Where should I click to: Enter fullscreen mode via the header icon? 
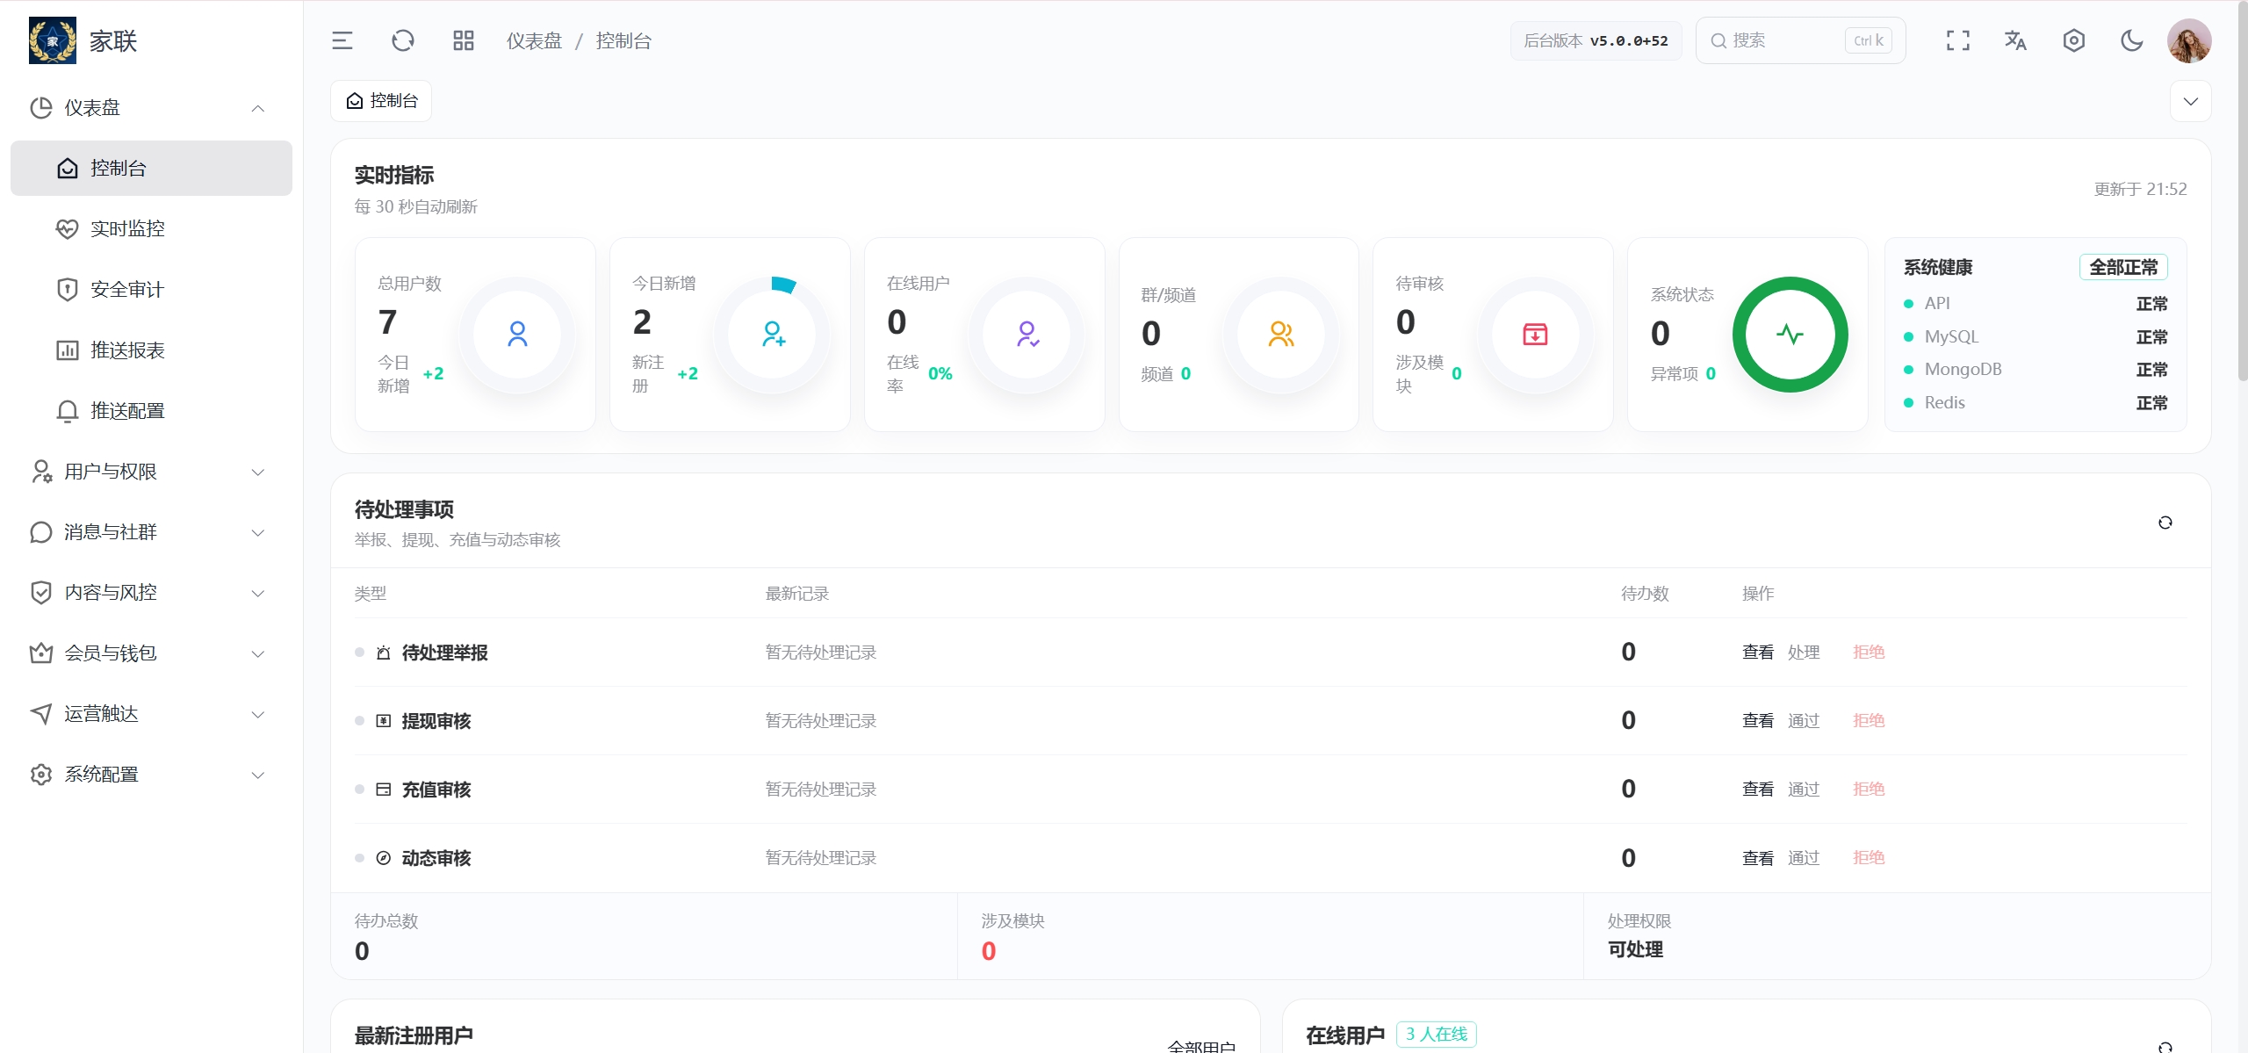(x=1958, y=40)
